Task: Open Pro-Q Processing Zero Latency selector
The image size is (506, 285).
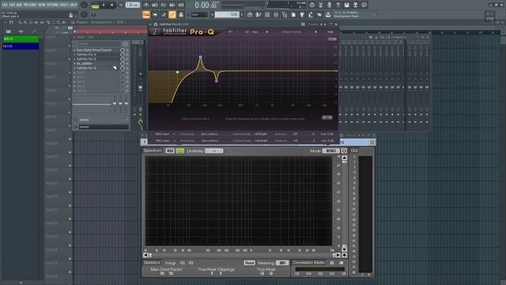Action: pos(210,134)
